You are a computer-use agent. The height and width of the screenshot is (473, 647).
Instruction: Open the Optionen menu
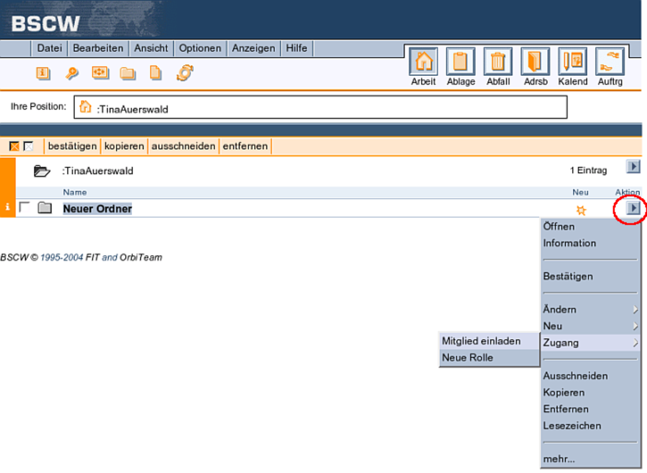coord(200,48)
